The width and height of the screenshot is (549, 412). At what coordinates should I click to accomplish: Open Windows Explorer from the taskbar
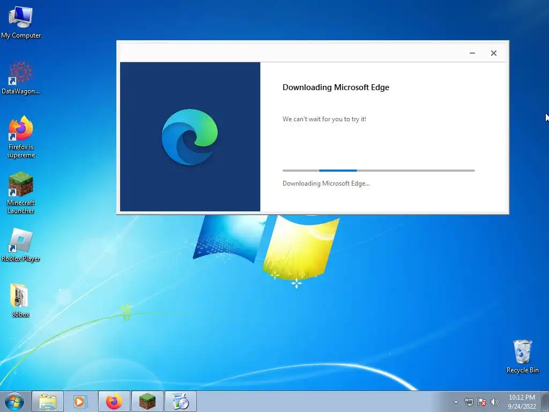pos(48,401)
